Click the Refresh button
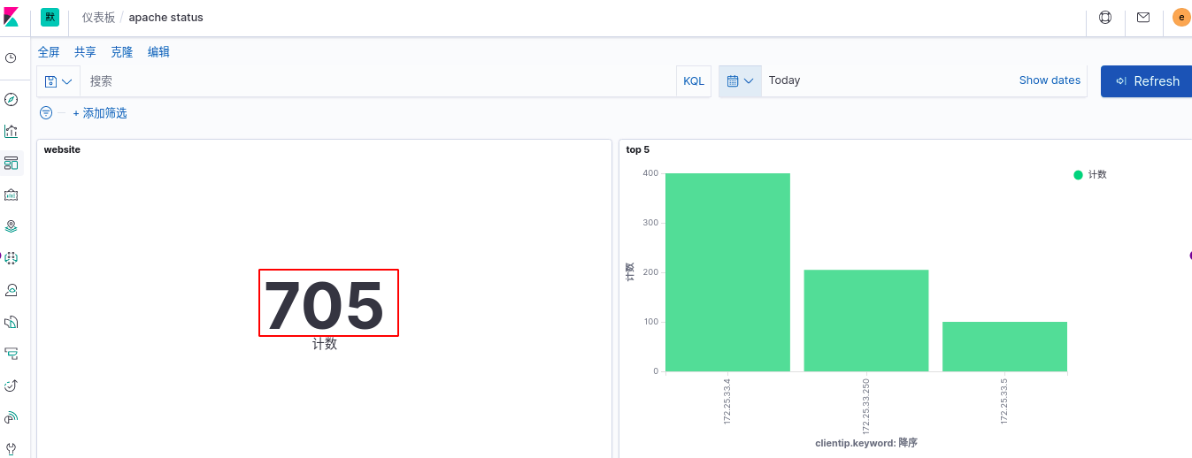This screenshot has height=458, width=1192. tap(1147, 80)
